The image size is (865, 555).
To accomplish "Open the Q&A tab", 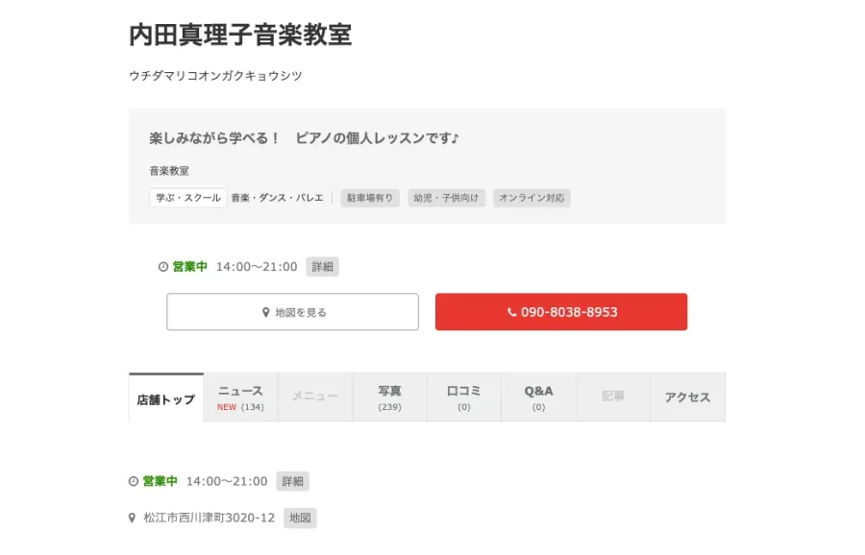I will 538,398.
